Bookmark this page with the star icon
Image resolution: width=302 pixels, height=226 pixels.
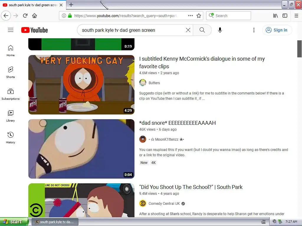click(199, 16)
